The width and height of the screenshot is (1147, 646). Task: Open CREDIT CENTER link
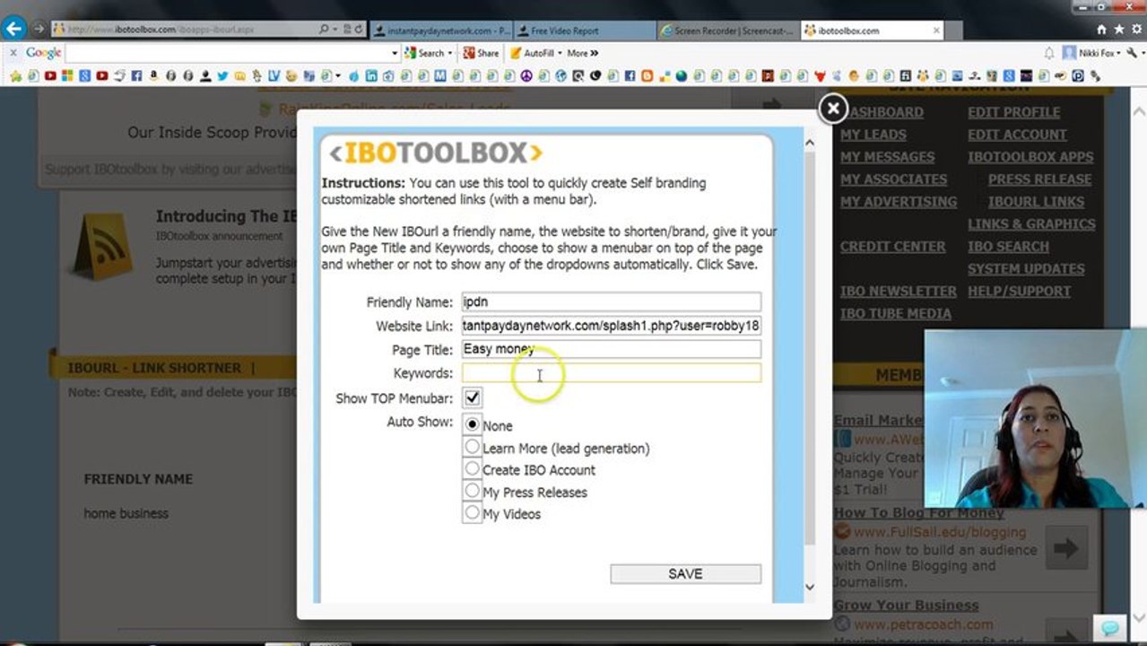click(x=892, y=247)
